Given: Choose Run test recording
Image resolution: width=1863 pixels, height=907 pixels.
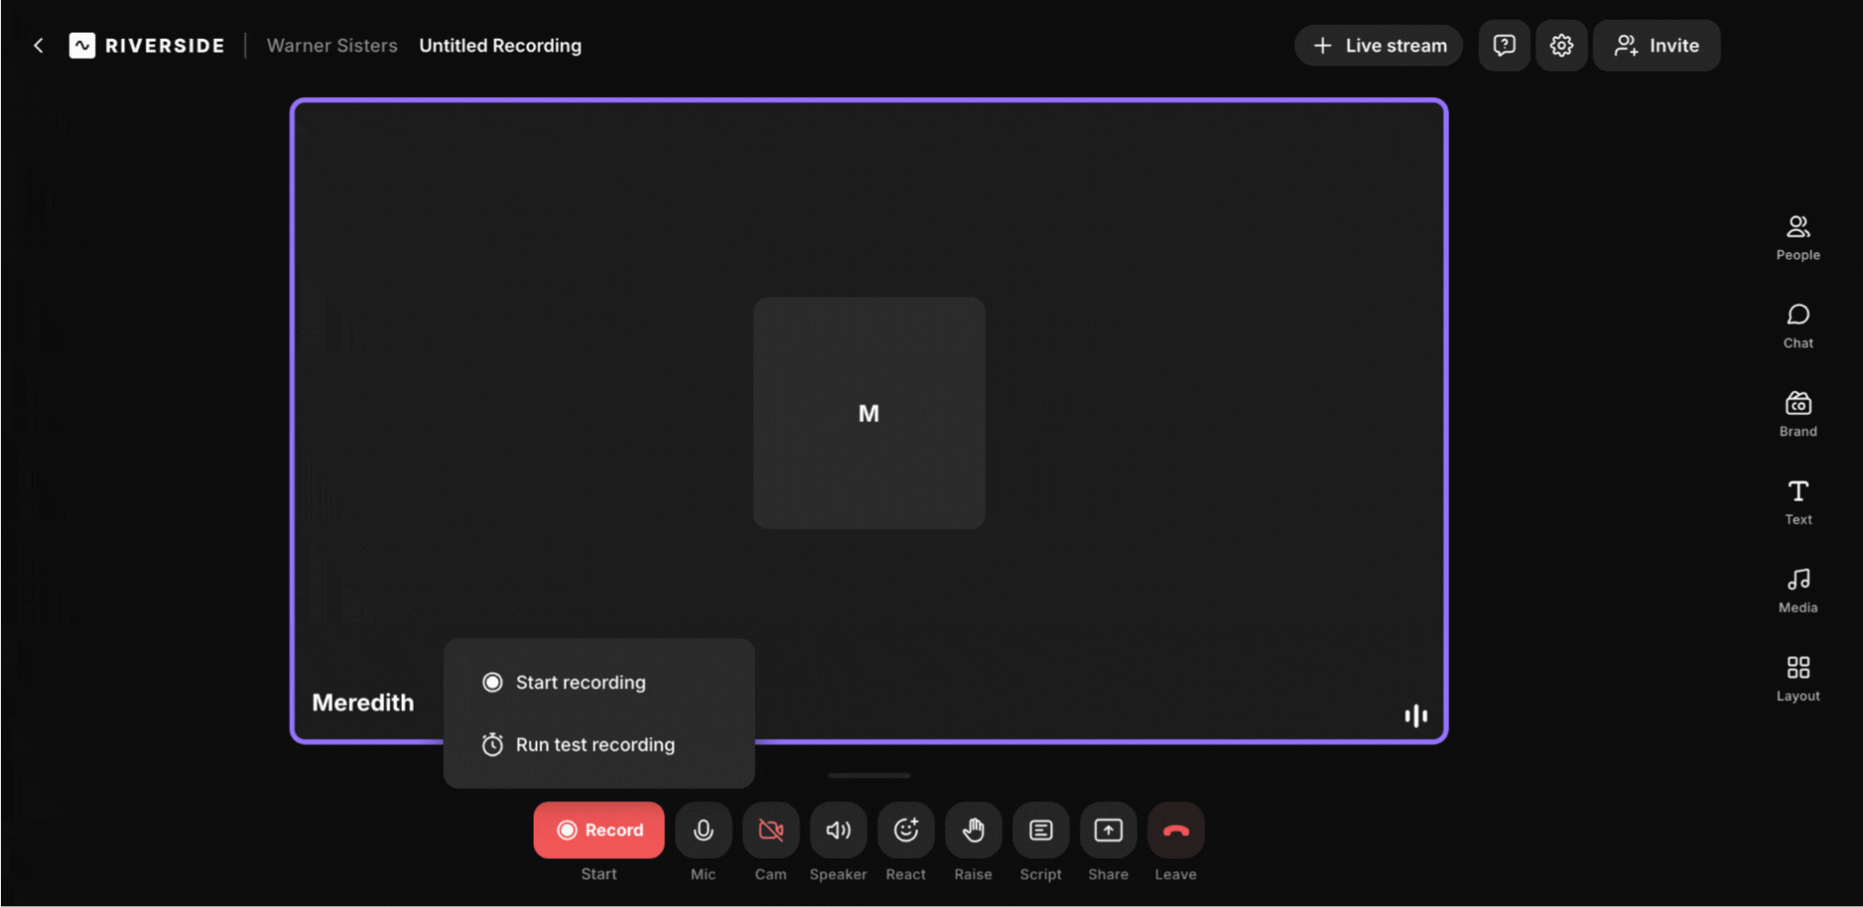Looking at the screenshot, I should point(595,744).
